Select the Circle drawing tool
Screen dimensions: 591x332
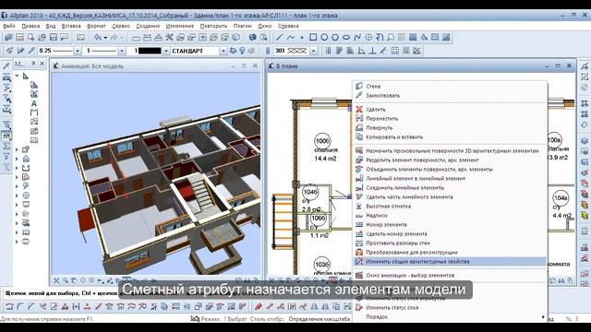coord(324,37)
